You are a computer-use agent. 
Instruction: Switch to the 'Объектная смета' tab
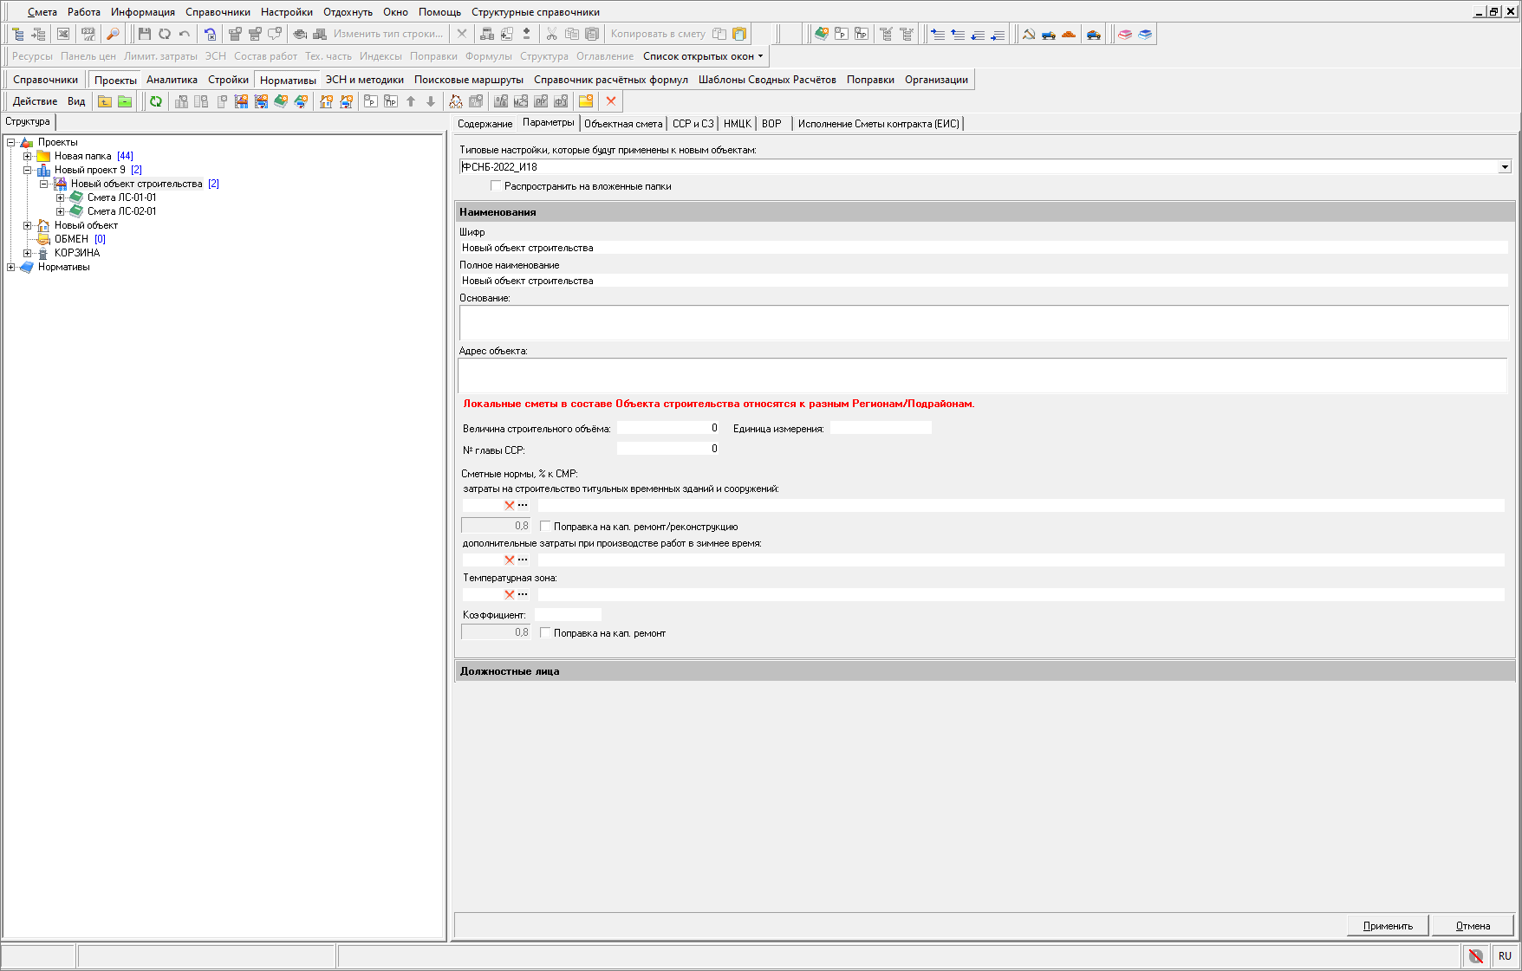tap(623, 124)
